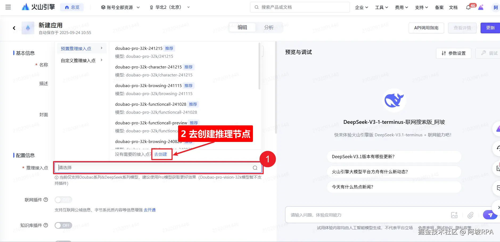Ask "DeepSeek-V3.1版本有哪些更新?"
The height and width of the screenshot is (242, 500).
[394, 157]
